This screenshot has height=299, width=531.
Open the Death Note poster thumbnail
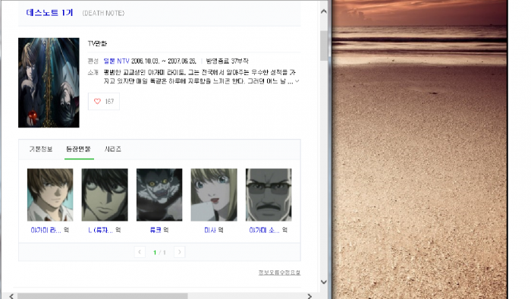[x=49, y=83]
